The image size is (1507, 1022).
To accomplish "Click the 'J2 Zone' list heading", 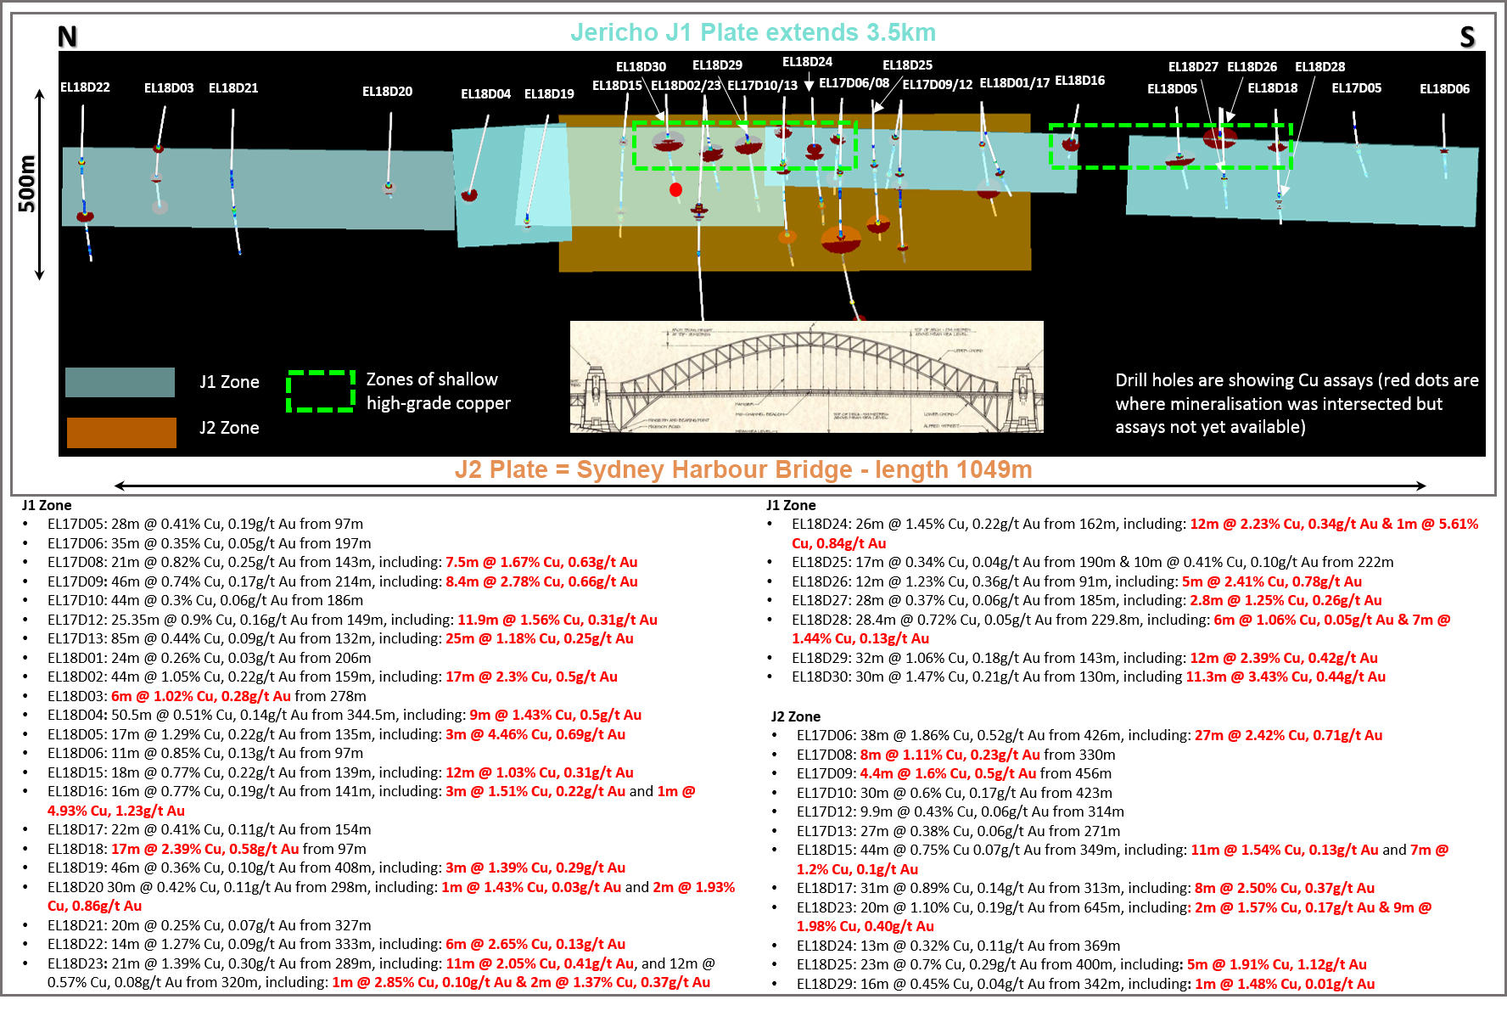I will [x=796, y=716].
